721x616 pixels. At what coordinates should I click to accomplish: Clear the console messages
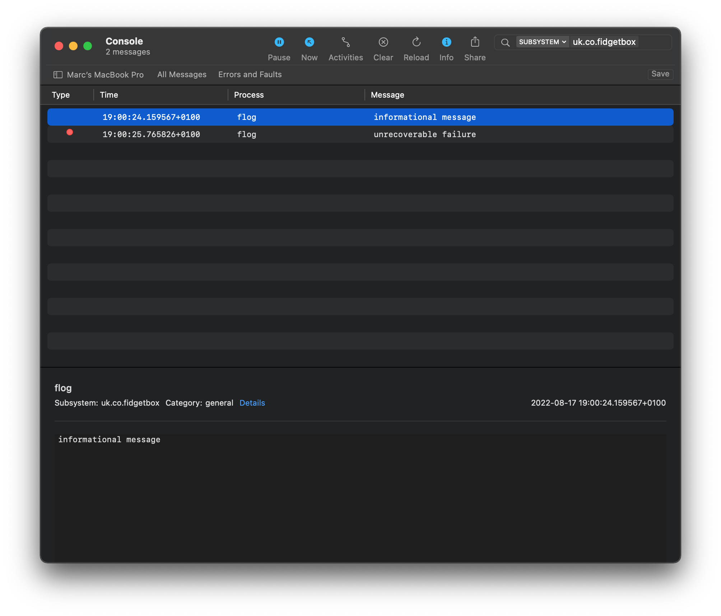click(383, 42)
